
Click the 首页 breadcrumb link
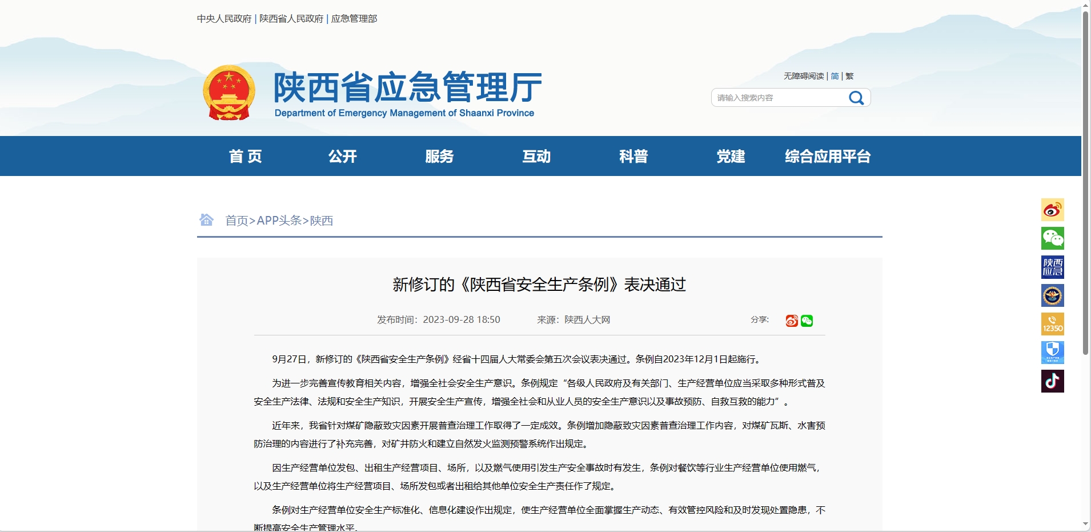[236, 221]
